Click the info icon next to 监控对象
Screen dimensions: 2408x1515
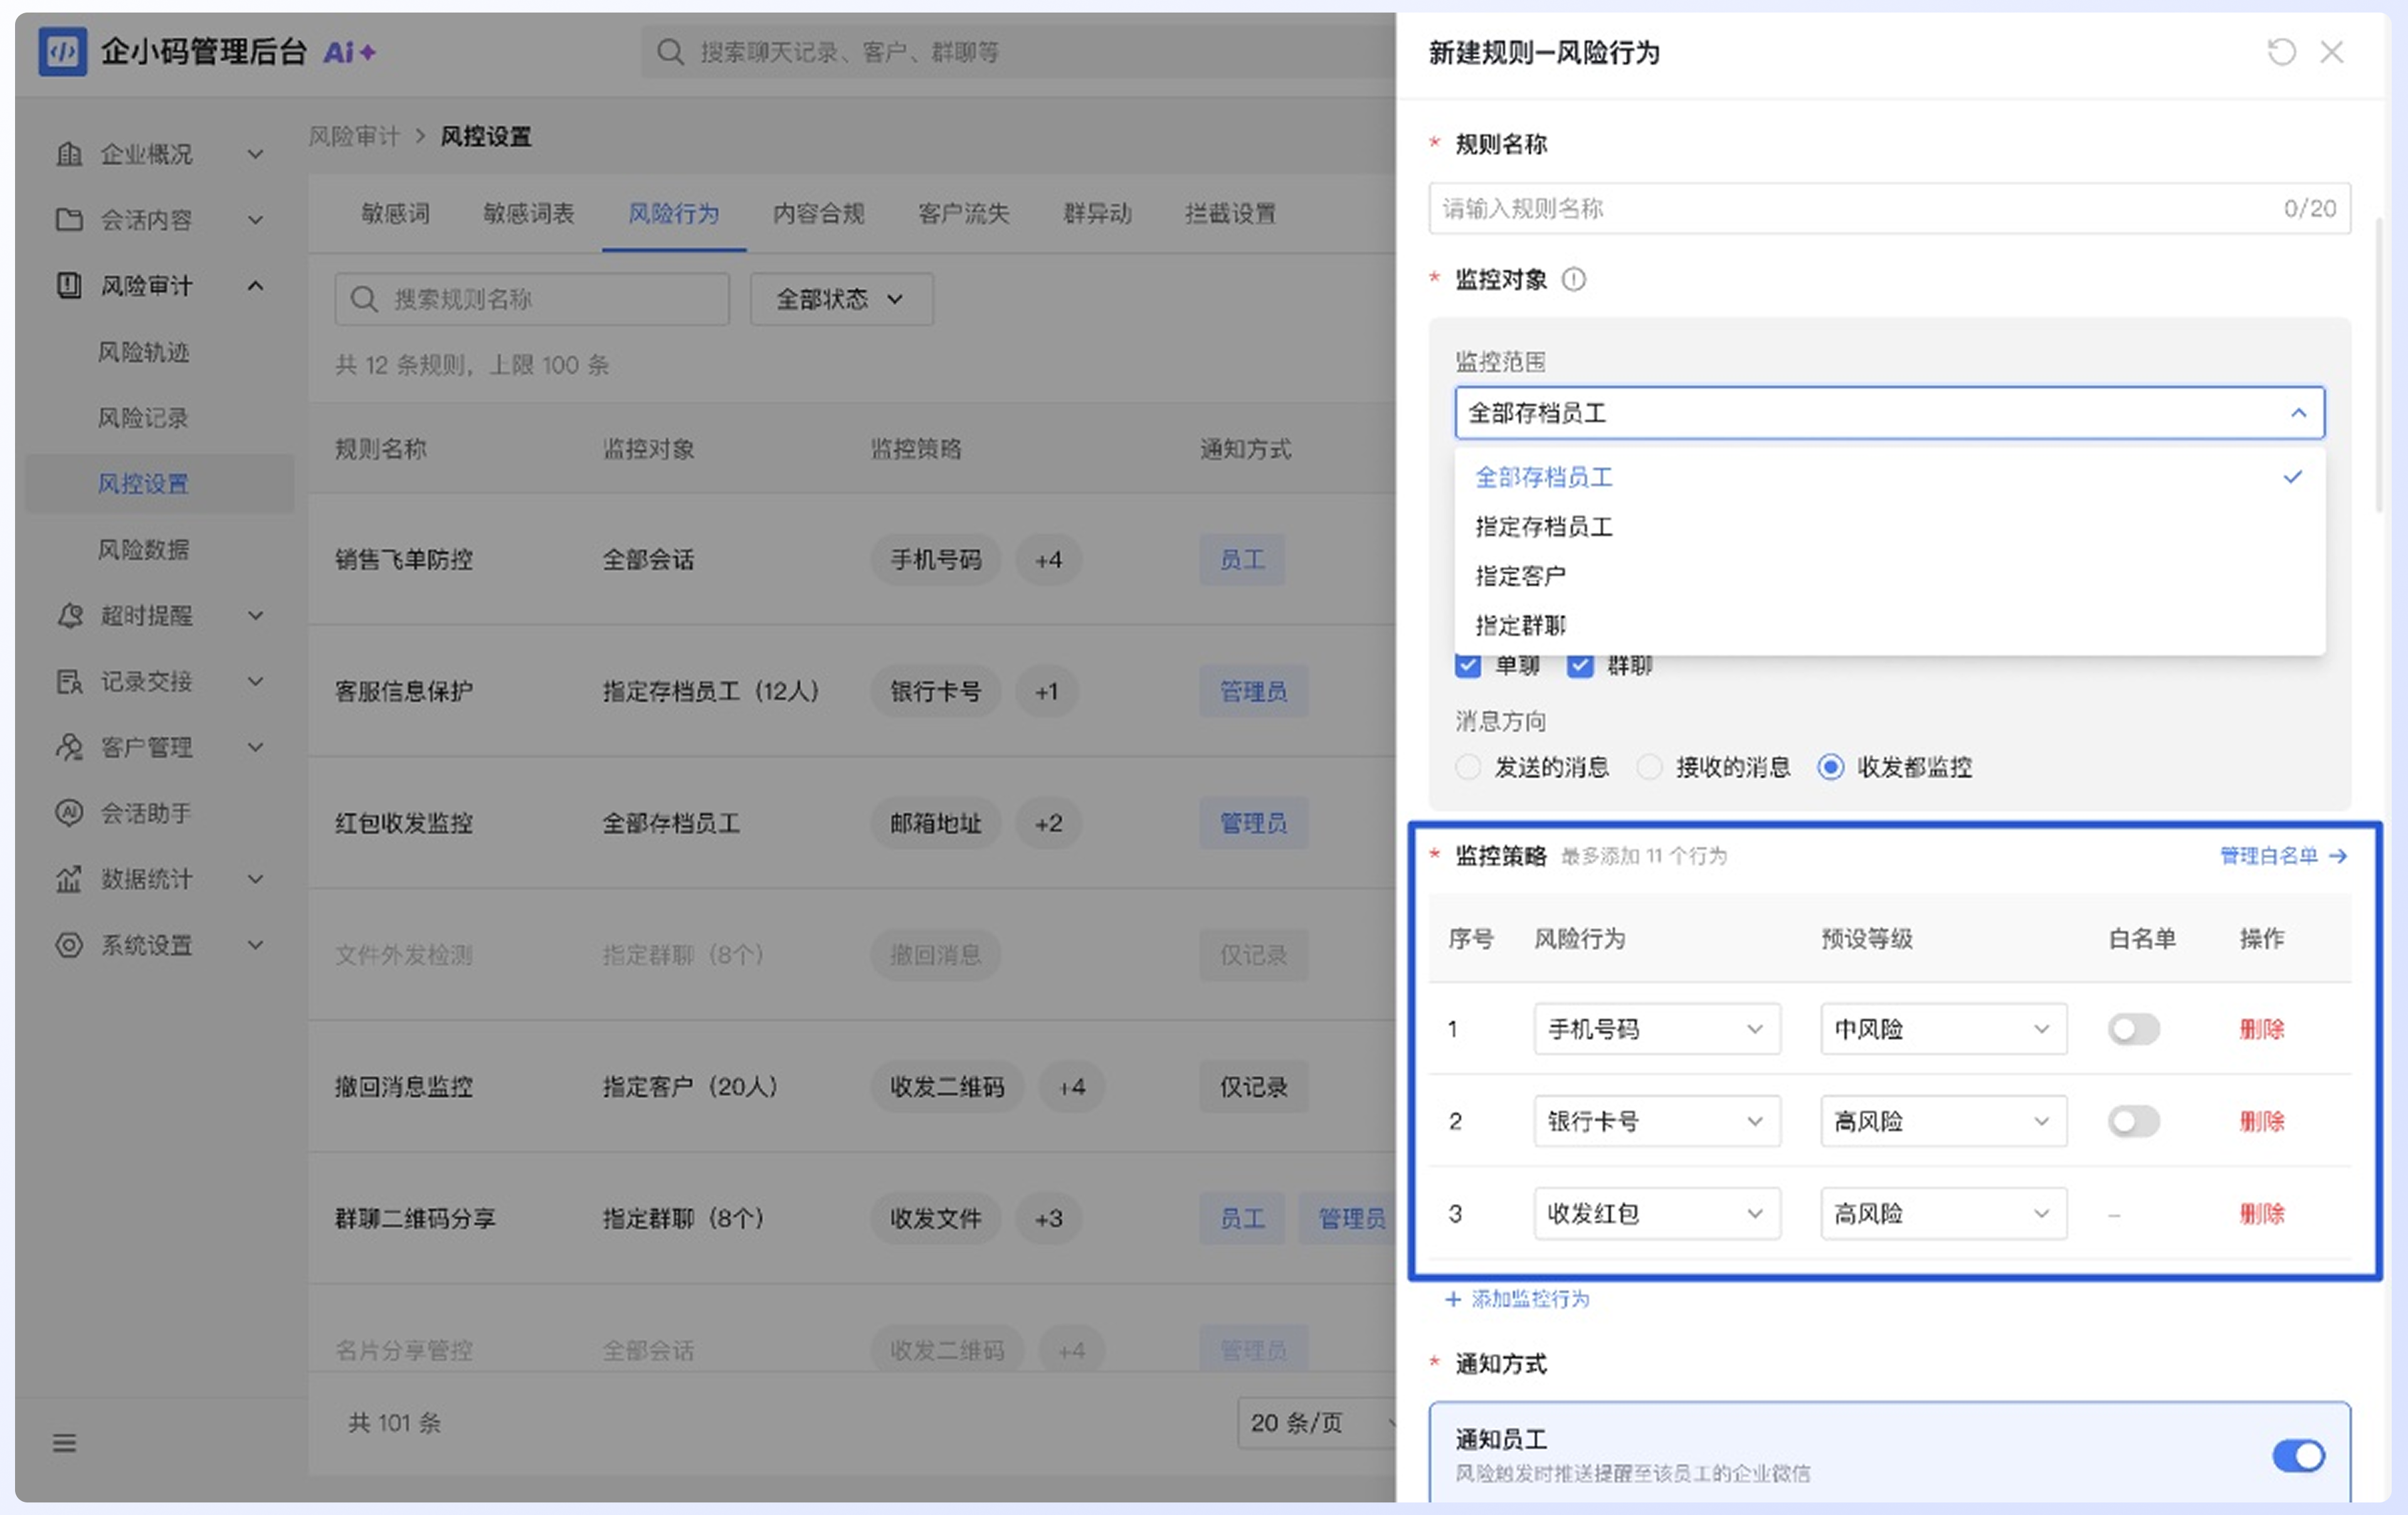pyautogui.click(x=1573, y=279)
